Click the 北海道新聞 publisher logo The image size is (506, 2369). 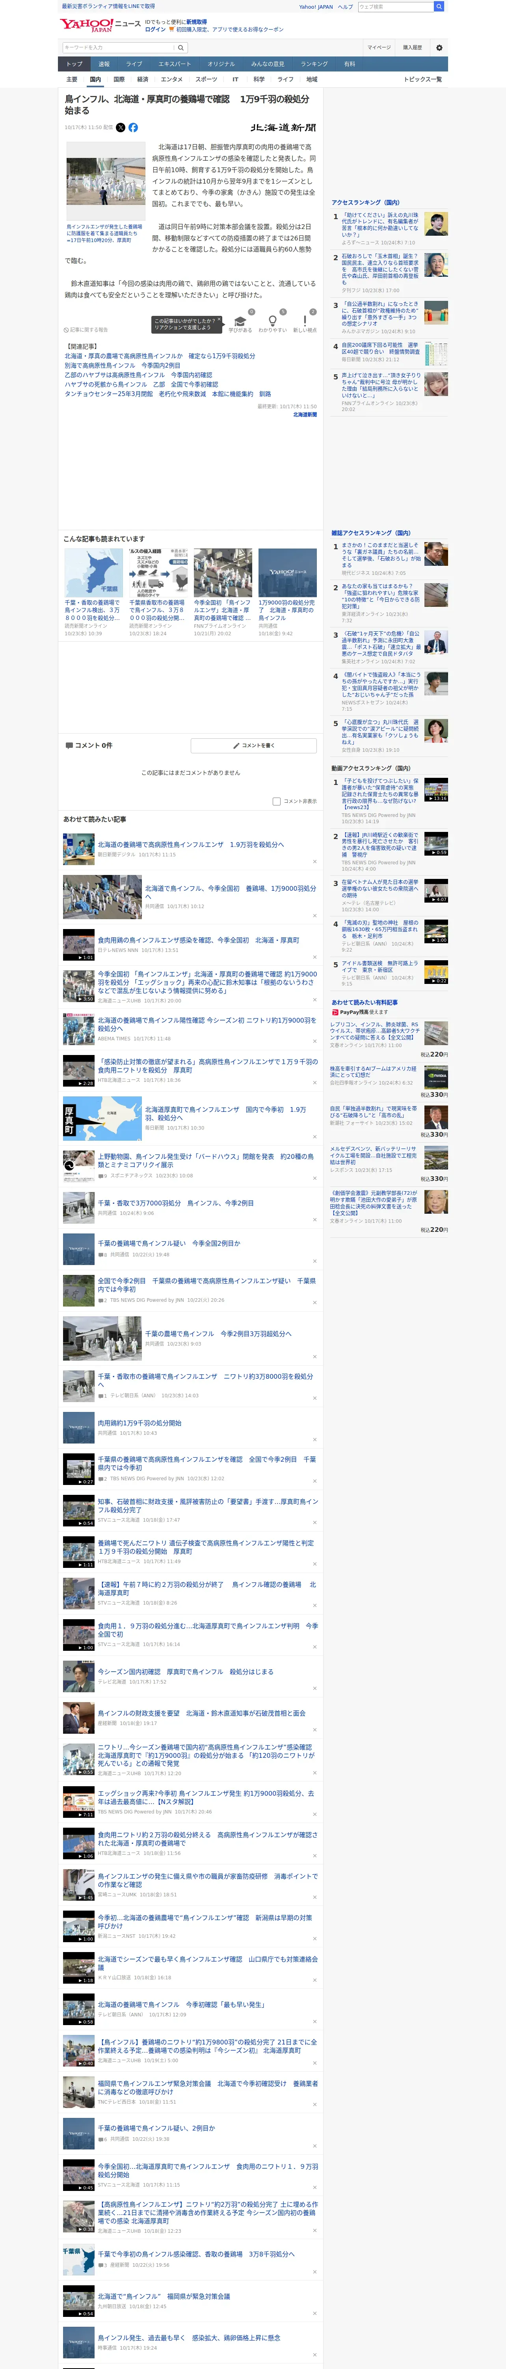coord(283,128)
